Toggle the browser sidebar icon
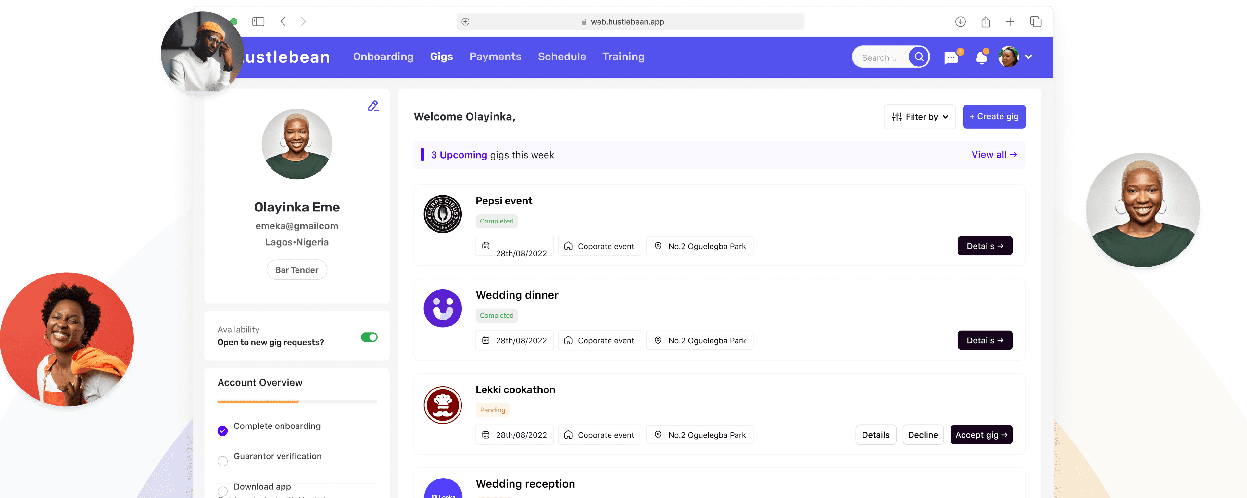The image size is (1247, 498). [x=258, y=21]
